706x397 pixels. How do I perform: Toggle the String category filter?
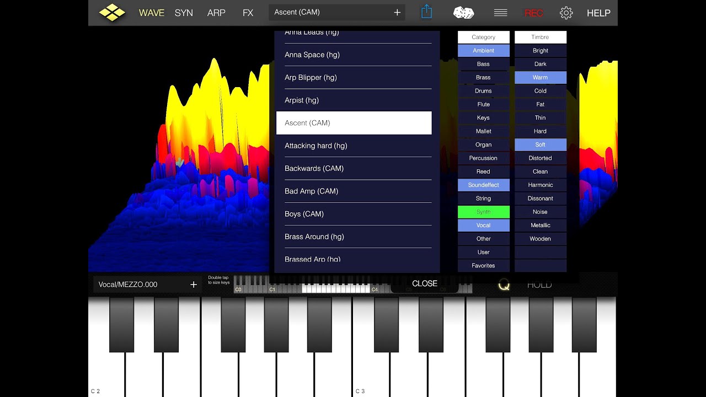coord(484,198)
